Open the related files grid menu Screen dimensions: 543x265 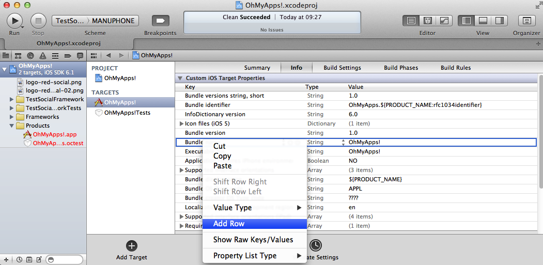tap(94, 55)
